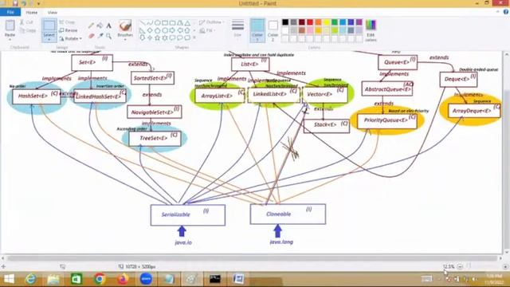The height and width of the screenshot is (287, 510).
Task: Open Internet Explorer from taskbar
Action: [31, 279]
